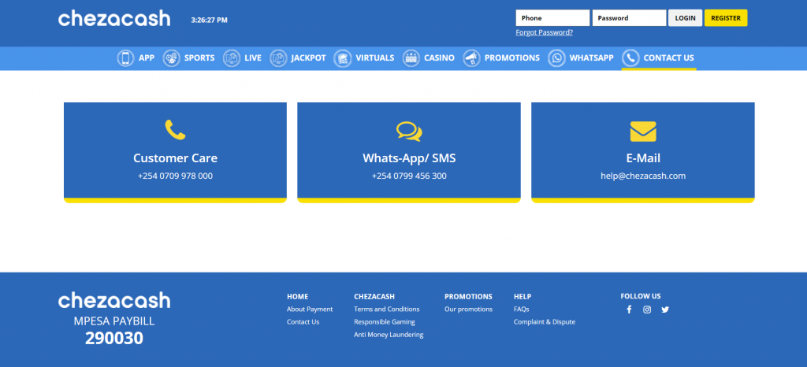
Task: Click the MPESA paybill number 290030
Action: 114,338
